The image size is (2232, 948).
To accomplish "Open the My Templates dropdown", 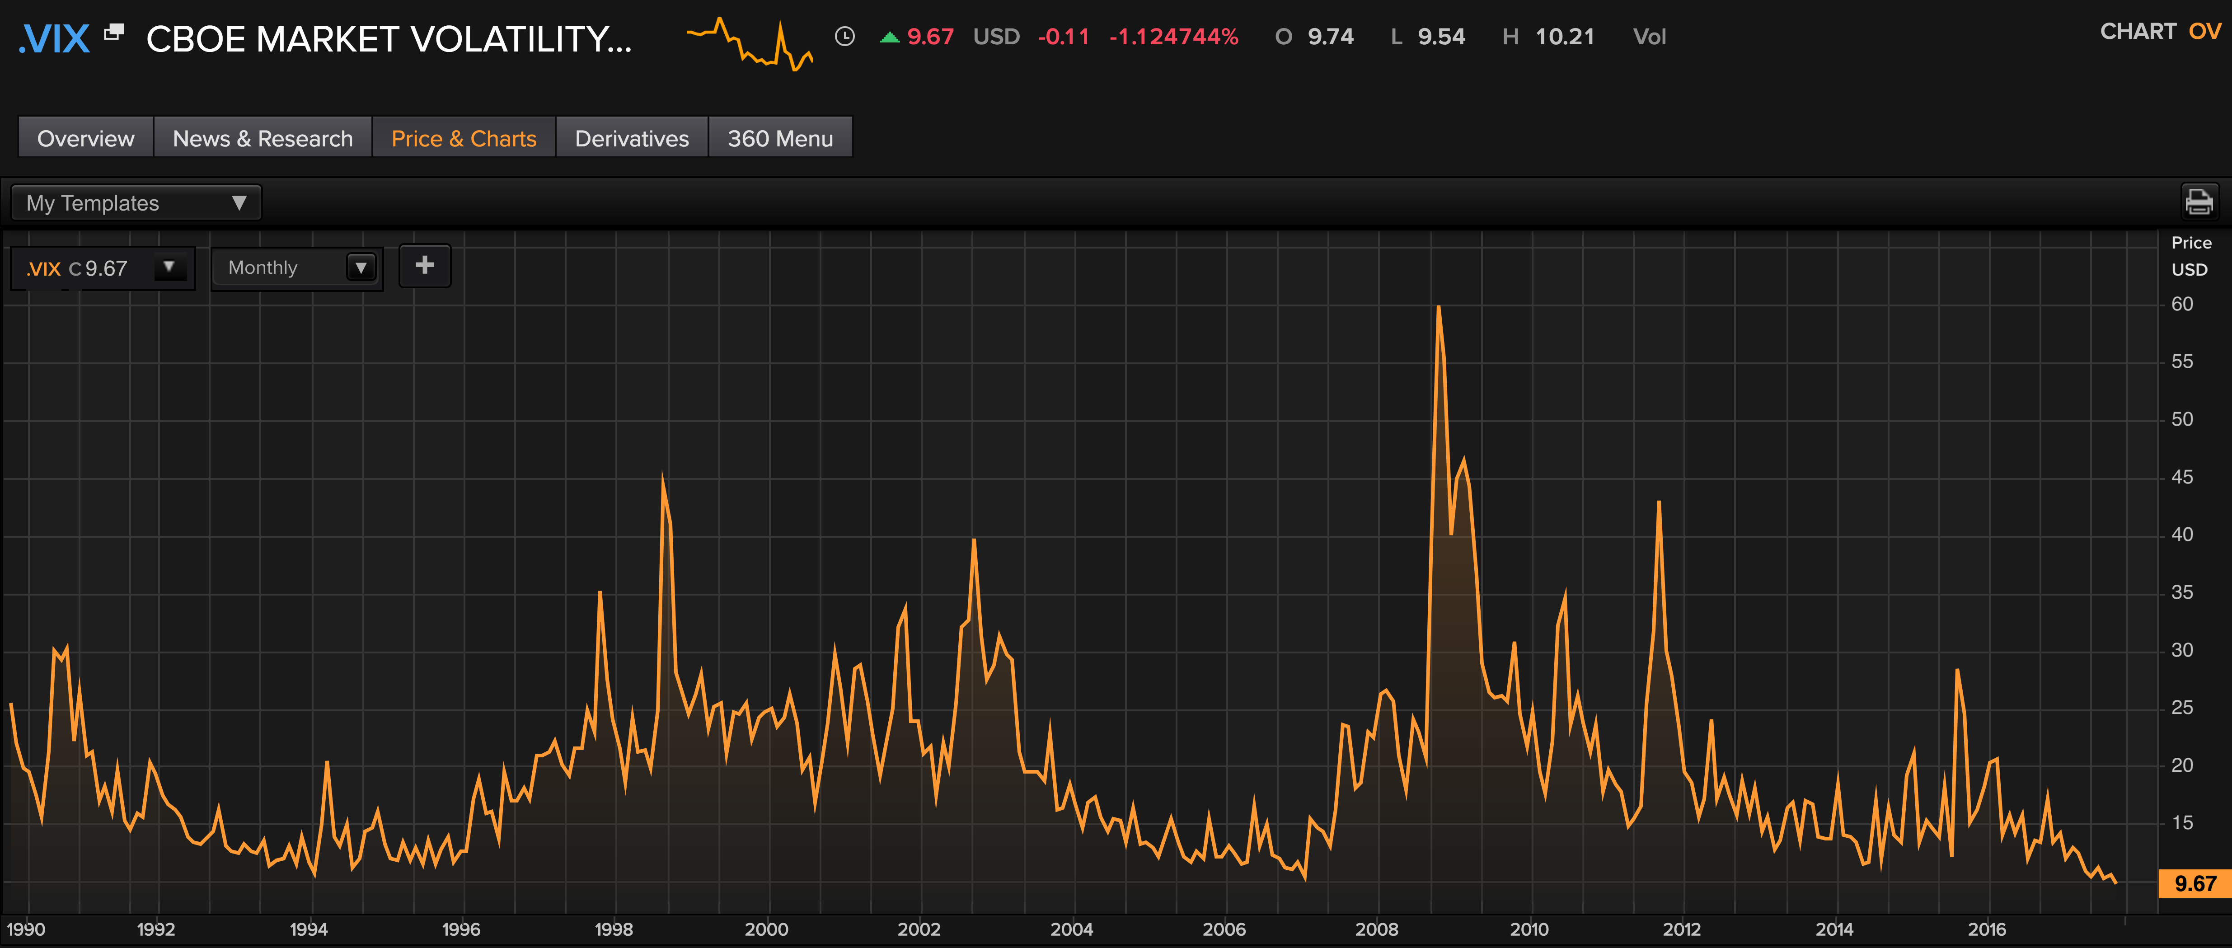I will [x=136, y=203].
